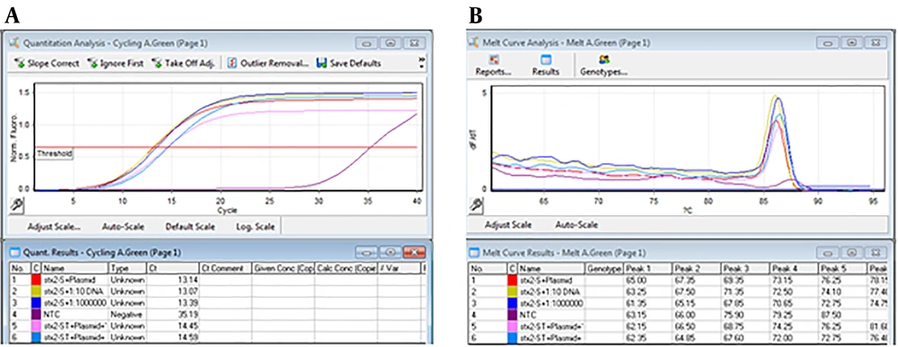
Task: Click yellow swatch for stx2-S+1:10 DNA in Quant. Results
Action: click(x=36, y=291)
